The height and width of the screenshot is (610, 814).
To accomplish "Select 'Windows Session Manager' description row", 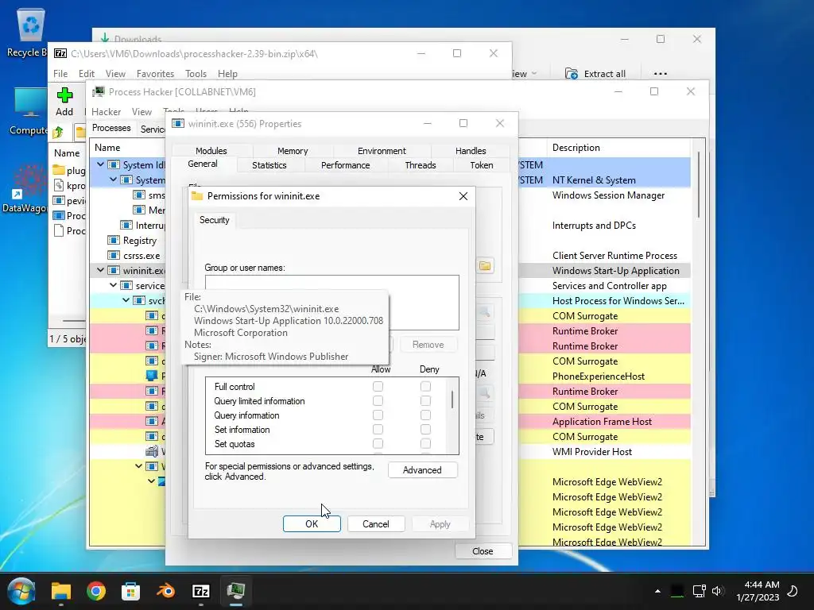I will tap(608, 195).
